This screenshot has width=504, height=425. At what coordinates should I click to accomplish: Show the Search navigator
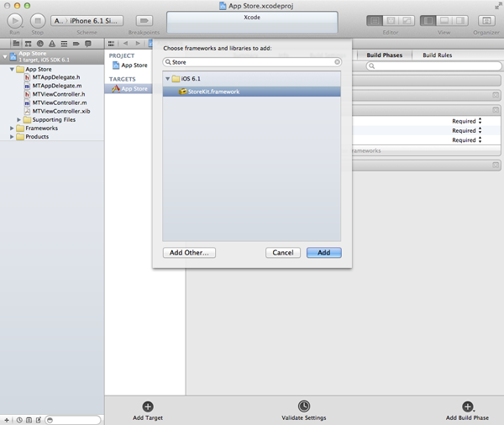[40, 44]
